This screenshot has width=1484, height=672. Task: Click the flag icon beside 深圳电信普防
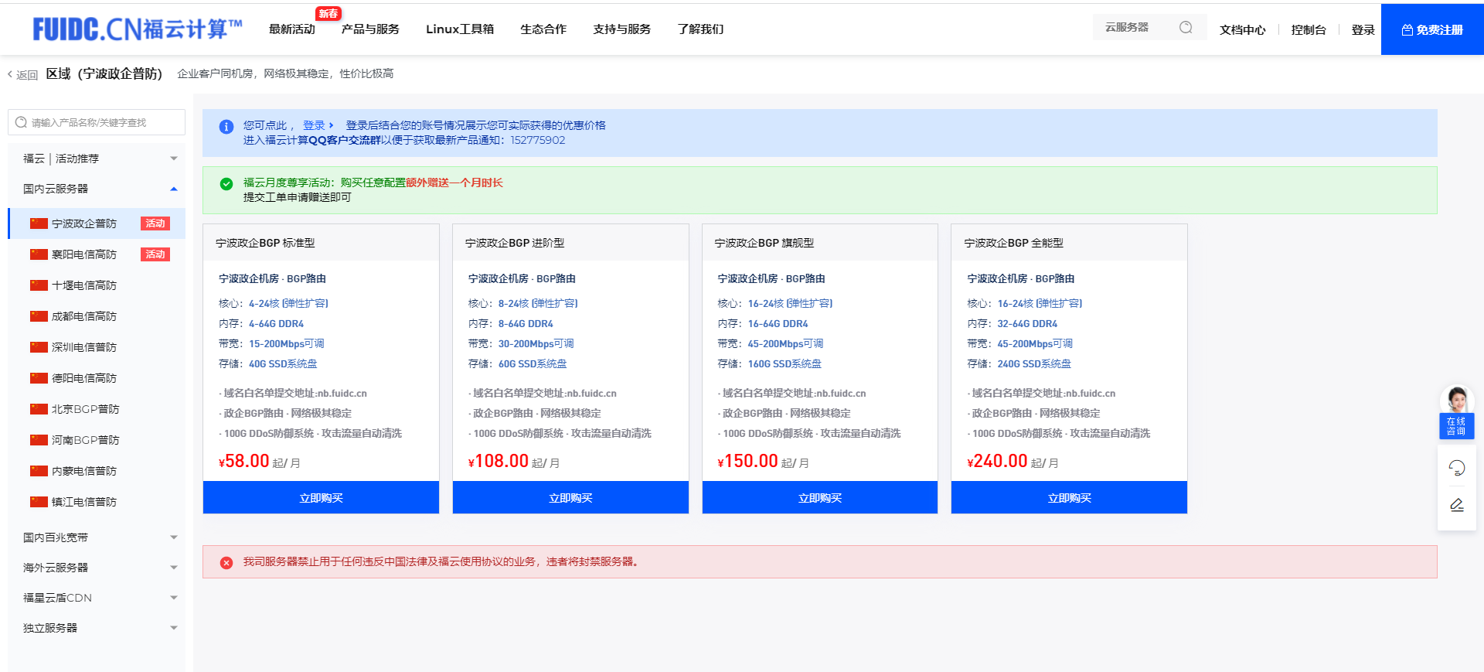[x=39, y=347]
